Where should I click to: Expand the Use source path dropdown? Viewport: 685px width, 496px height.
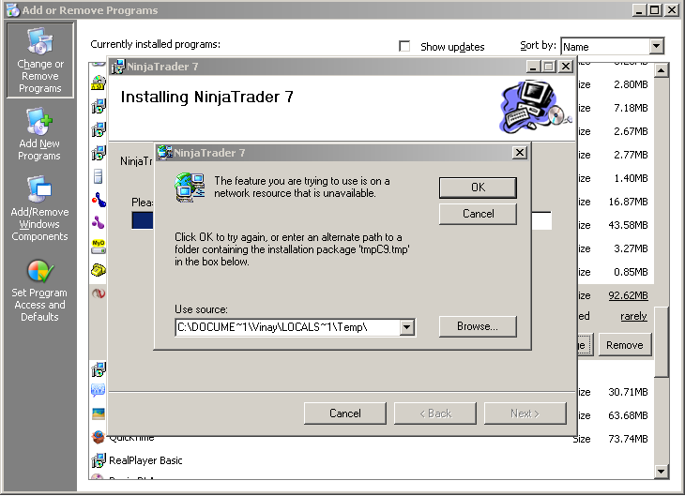pyautogui.click(x=406, y=327)
